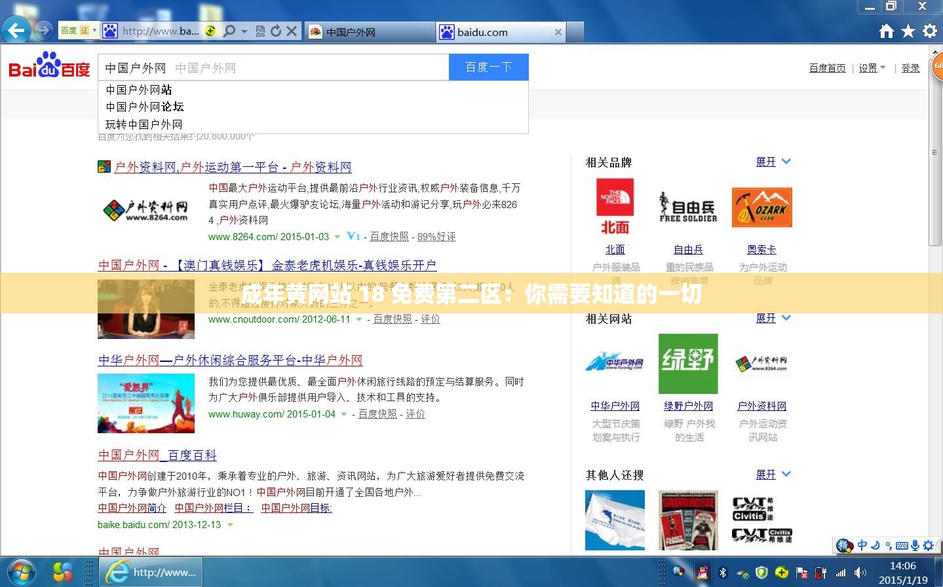Click the green 360 shield icon in address bar
The width and height of the screenshot is (943, 587).
pos(210,30)
